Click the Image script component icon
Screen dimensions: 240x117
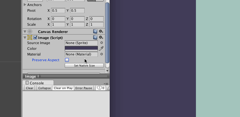[30, 37]
